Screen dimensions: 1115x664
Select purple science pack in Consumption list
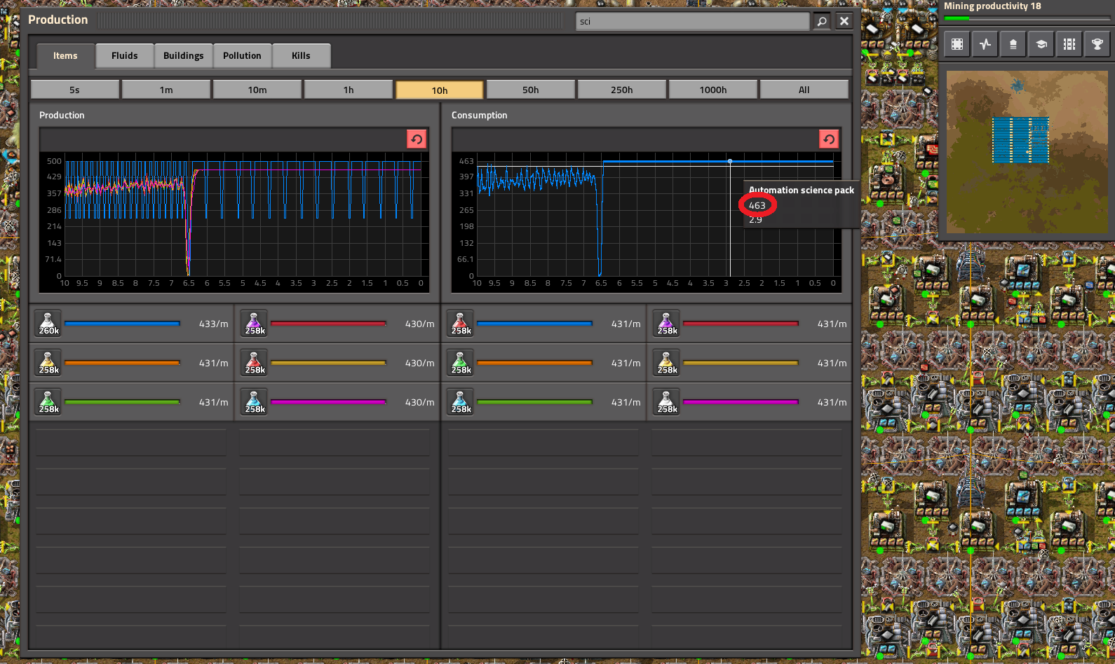pos(667,324)
